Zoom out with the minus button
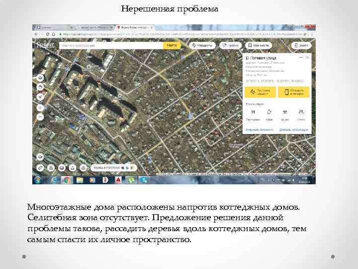This screenshot has width=358, height=269. (x=40, y=118)
